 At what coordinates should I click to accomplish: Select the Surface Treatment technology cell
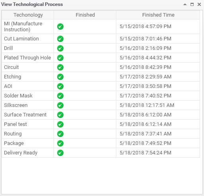(28, 115)
